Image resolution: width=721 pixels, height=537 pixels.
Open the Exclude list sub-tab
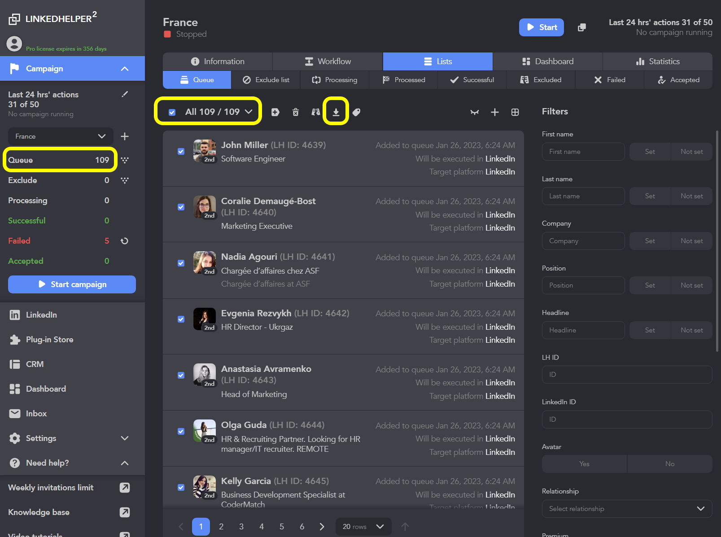point(266,80)
